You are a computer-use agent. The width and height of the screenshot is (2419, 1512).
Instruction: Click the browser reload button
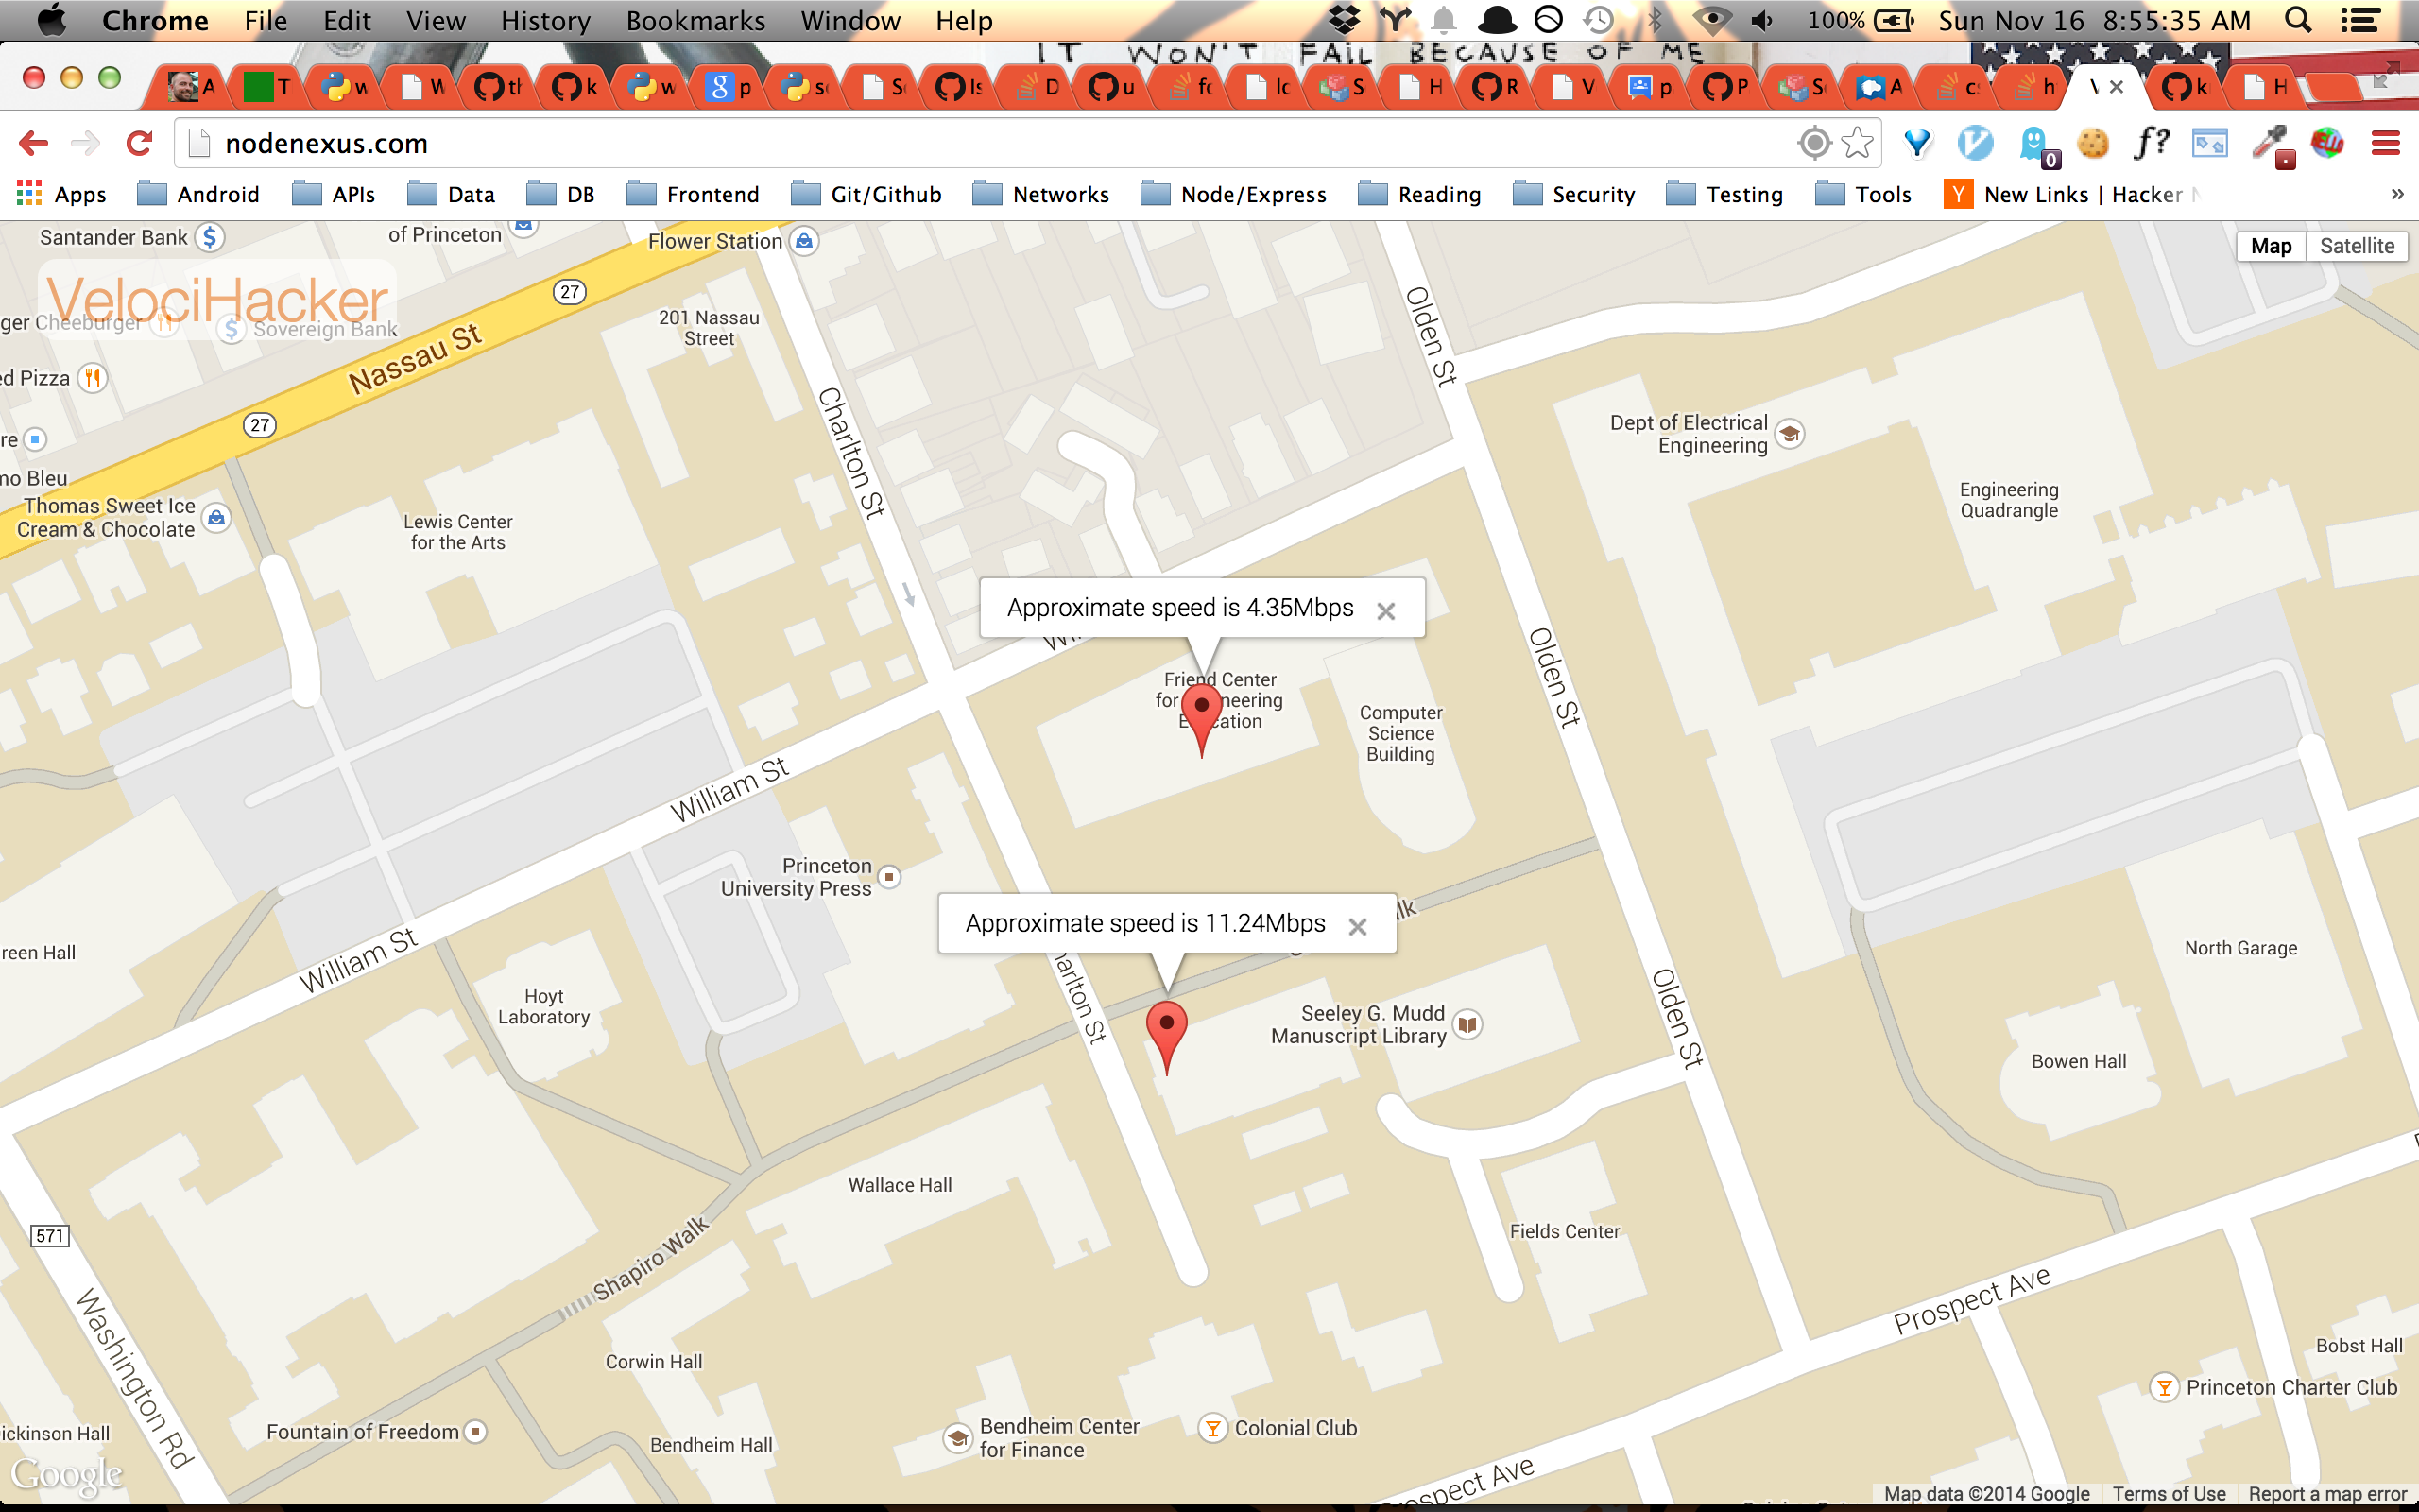(x=139, y=144)
